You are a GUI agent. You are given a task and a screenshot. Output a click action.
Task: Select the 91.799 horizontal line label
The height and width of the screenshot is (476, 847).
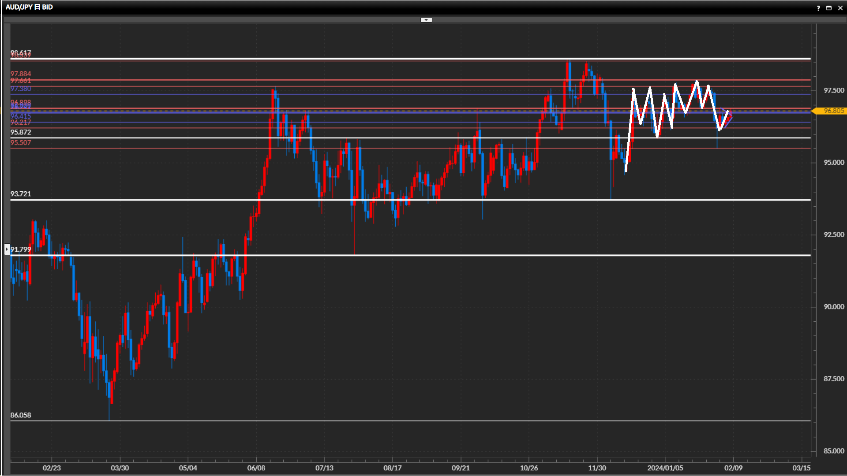21,249
